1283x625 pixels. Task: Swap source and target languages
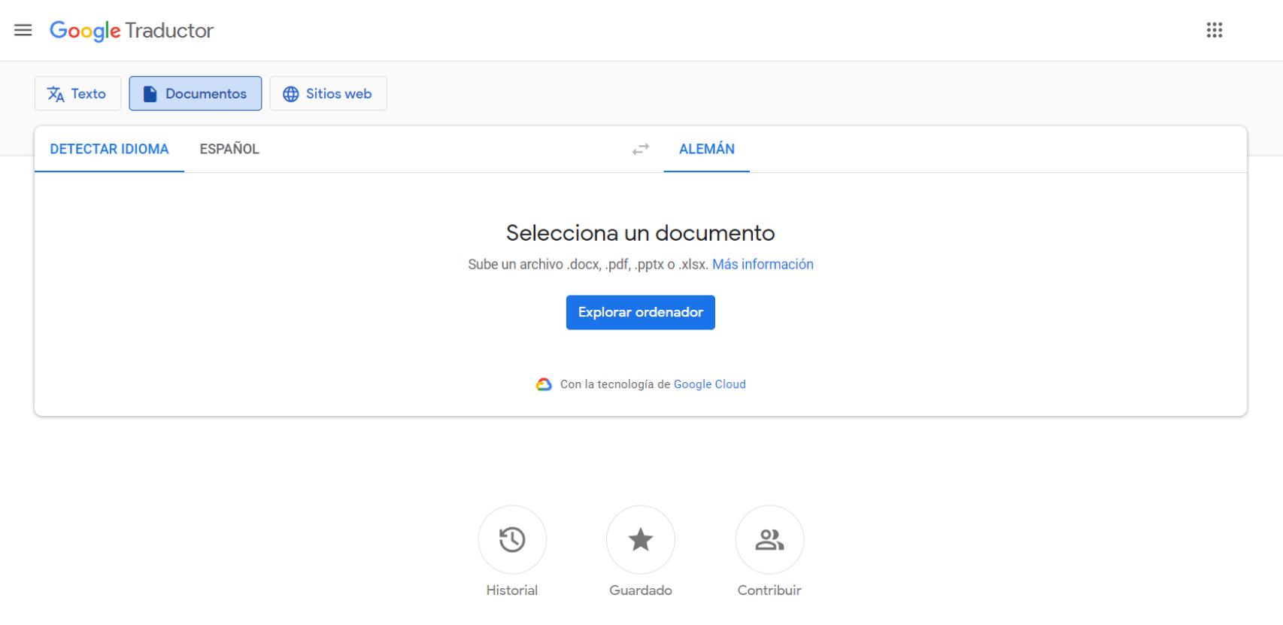pyautogui.click(x=640, y=150)
